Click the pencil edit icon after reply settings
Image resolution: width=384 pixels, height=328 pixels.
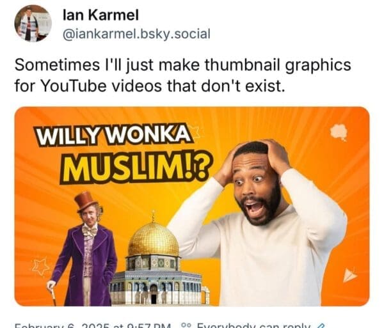pos(321,326)
